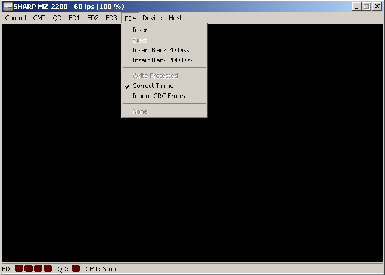Click the FD: label in status bar
Screen dimensions: 385x275
point(7,269)
